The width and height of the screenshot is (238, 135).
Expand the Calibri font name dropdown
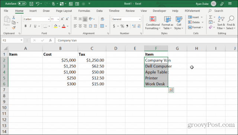point(49,19)
